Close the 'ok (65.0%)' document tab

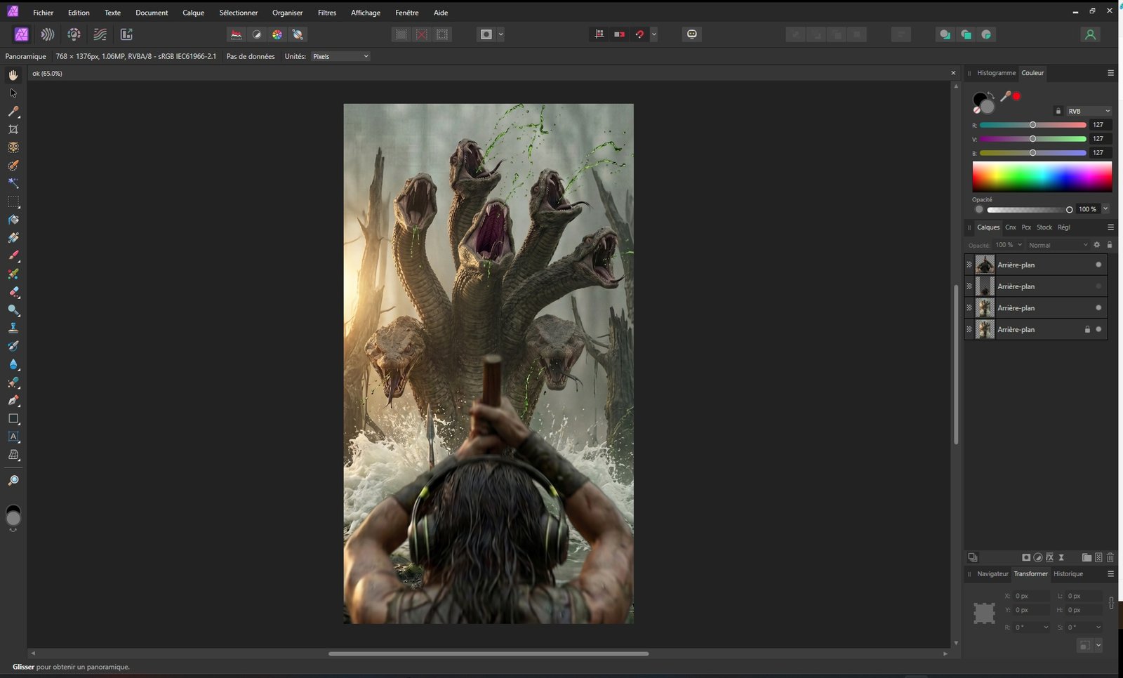953,73
